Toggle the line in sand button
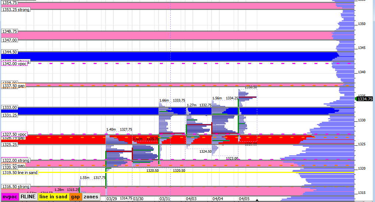 coord(53,197)
